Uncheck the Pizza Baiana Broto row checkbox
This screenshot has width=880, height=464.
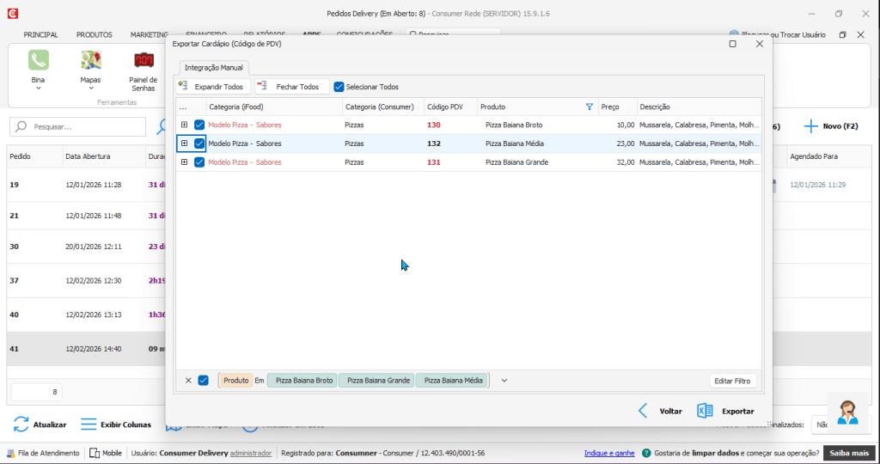[199, 125]
